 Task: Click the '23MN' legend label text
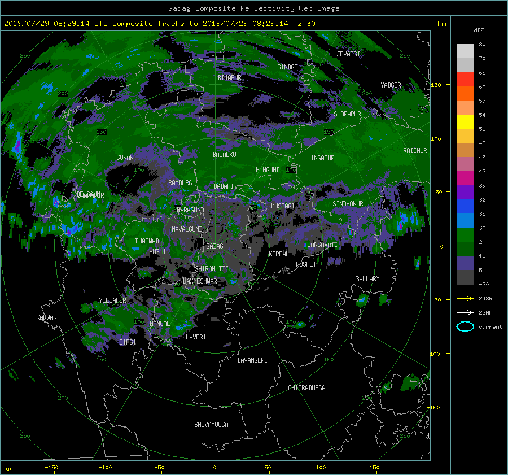point(485,313)
